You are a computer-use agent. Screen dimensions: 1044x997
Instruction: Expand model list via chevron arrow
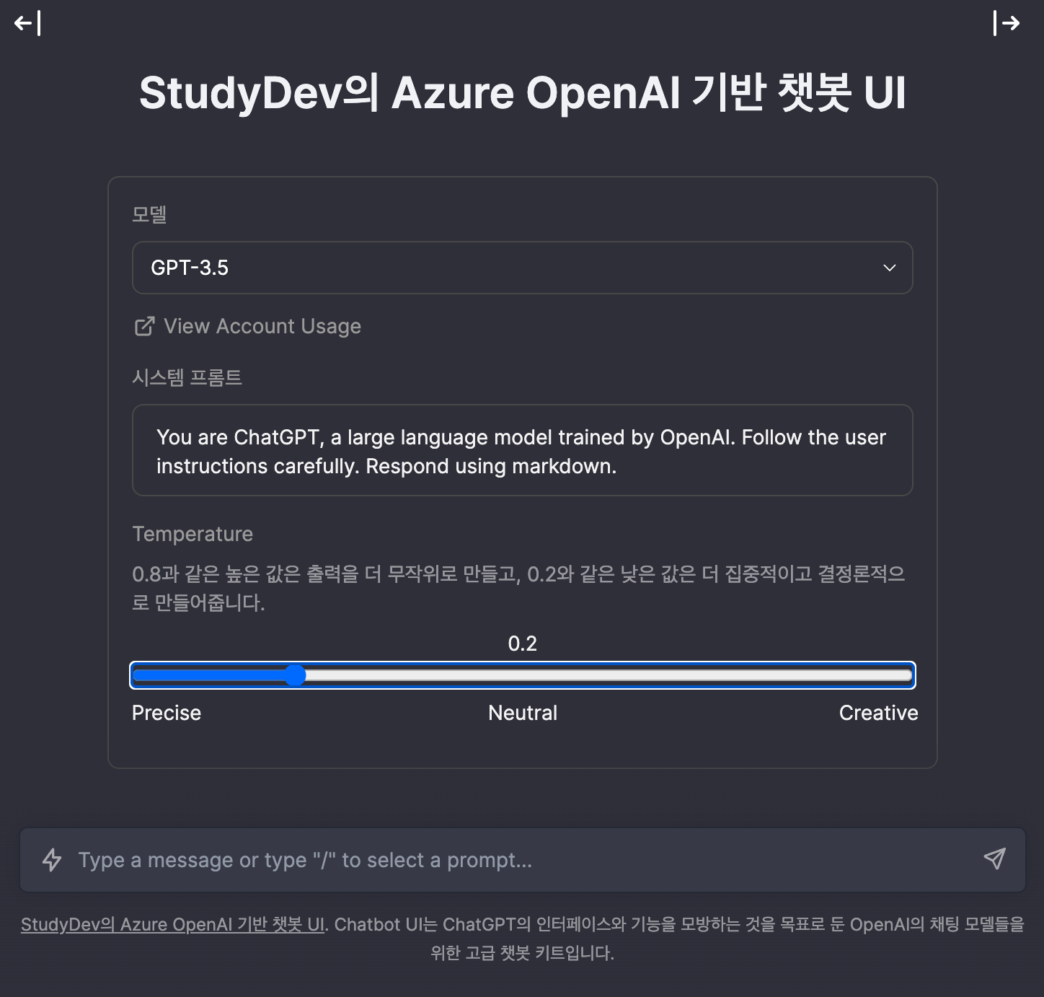[890, 268]
